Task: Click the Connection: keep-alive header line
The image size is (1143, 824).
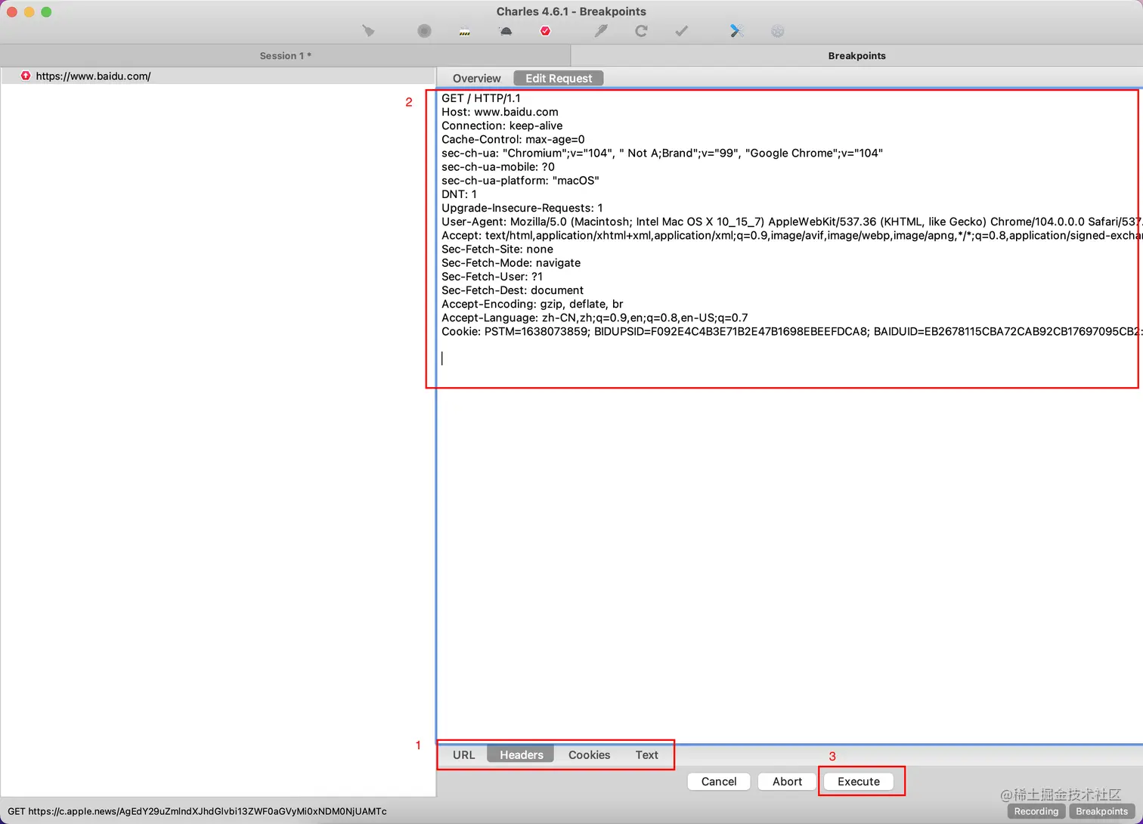Action: 502,125
